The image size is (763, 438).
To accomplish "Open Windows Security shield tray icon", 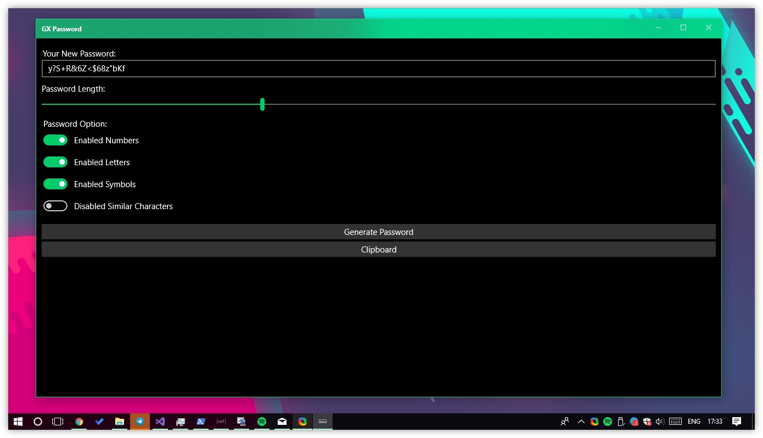I will 647,422.
